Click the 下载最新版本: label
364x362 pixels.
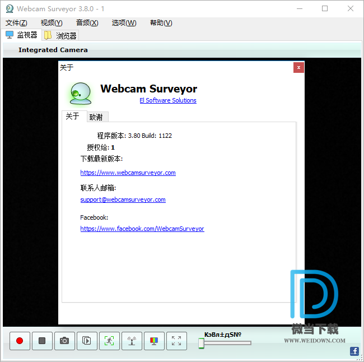pos(102,159)
